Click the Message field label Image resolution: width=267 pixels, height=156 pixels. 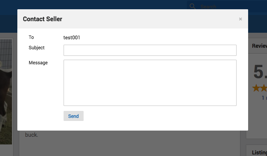(38, 63)
